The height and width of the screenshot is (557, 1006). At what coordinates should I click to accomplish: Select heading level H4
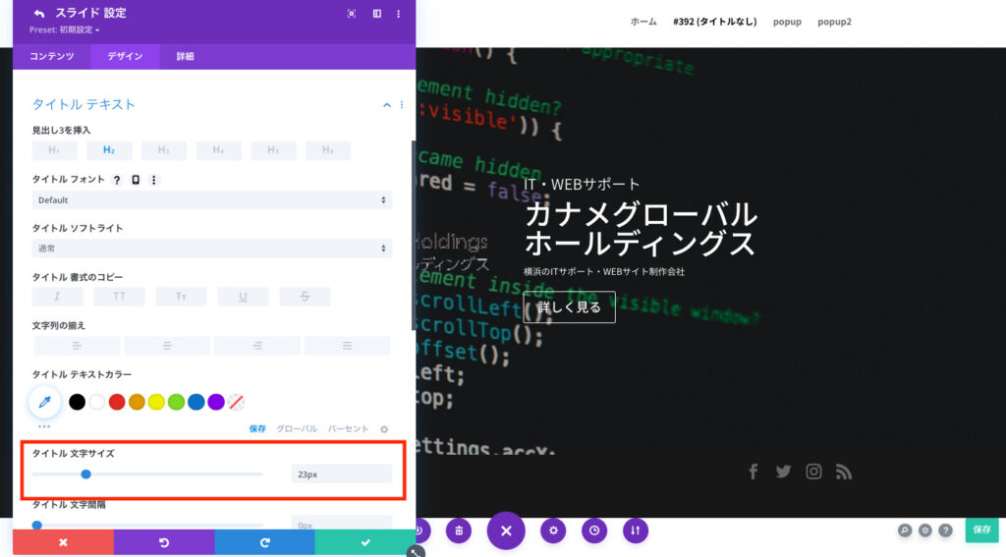[x=219, y=150]
